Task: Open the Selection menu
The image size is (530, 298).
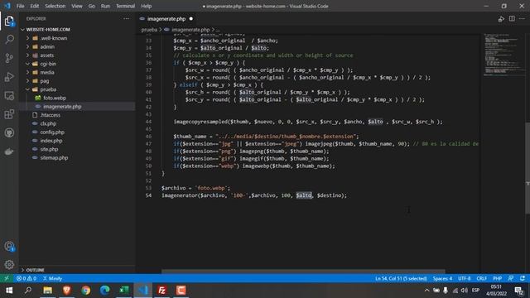Action: 55,6
